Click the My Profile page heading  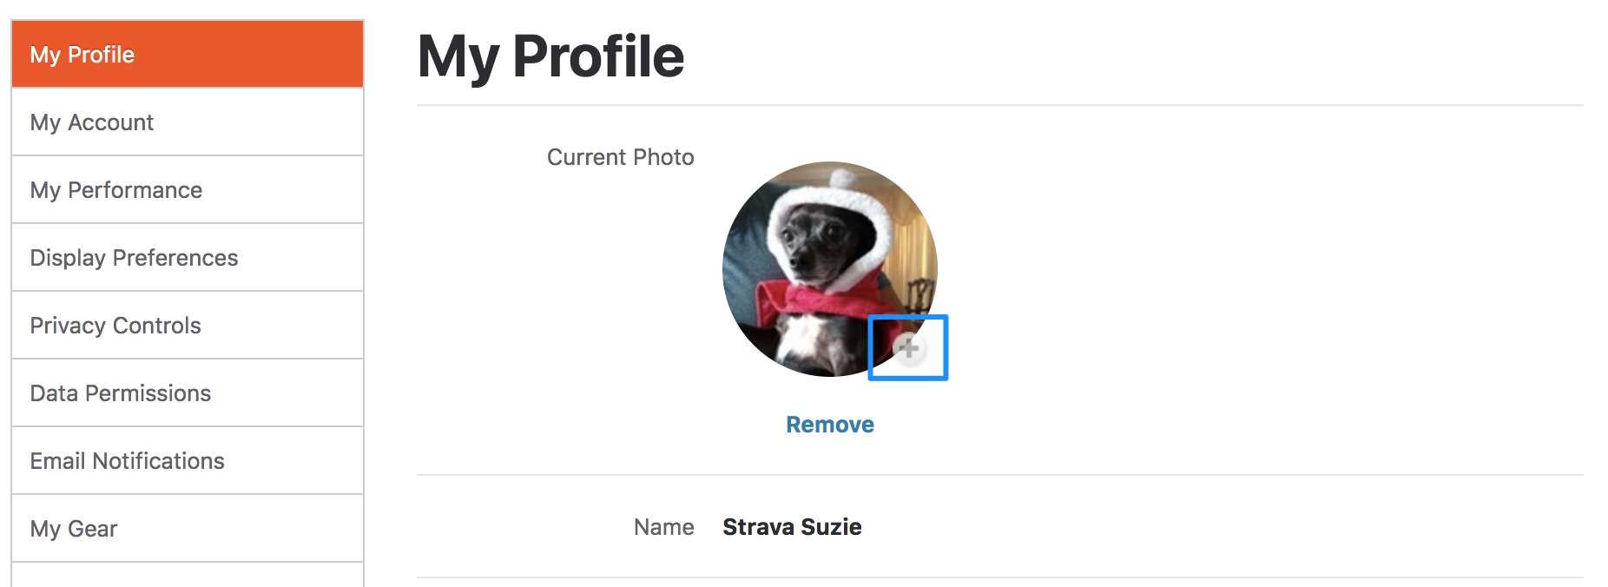(x=550, y=56)
